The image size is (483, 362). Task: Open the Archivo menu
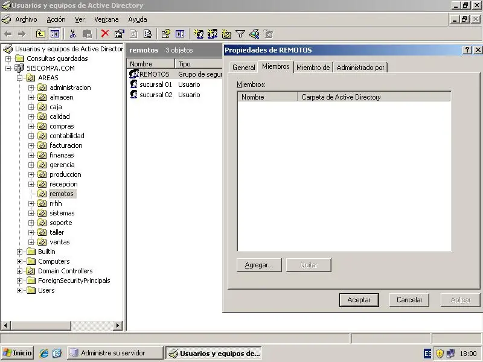click(x=26, y=19)
